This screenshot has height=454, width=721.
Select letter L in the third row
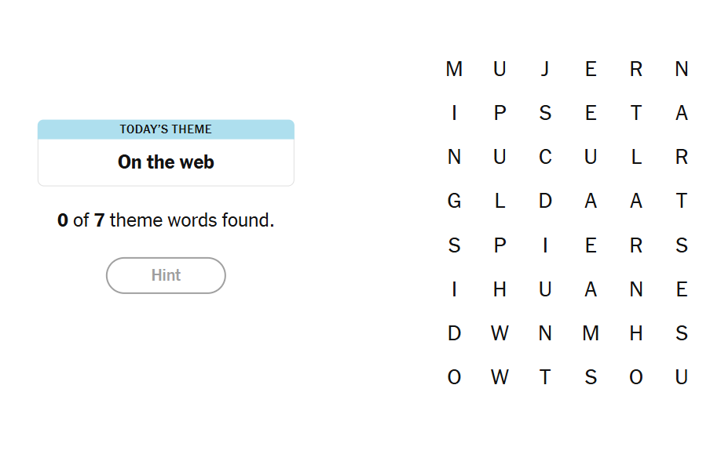636,158
